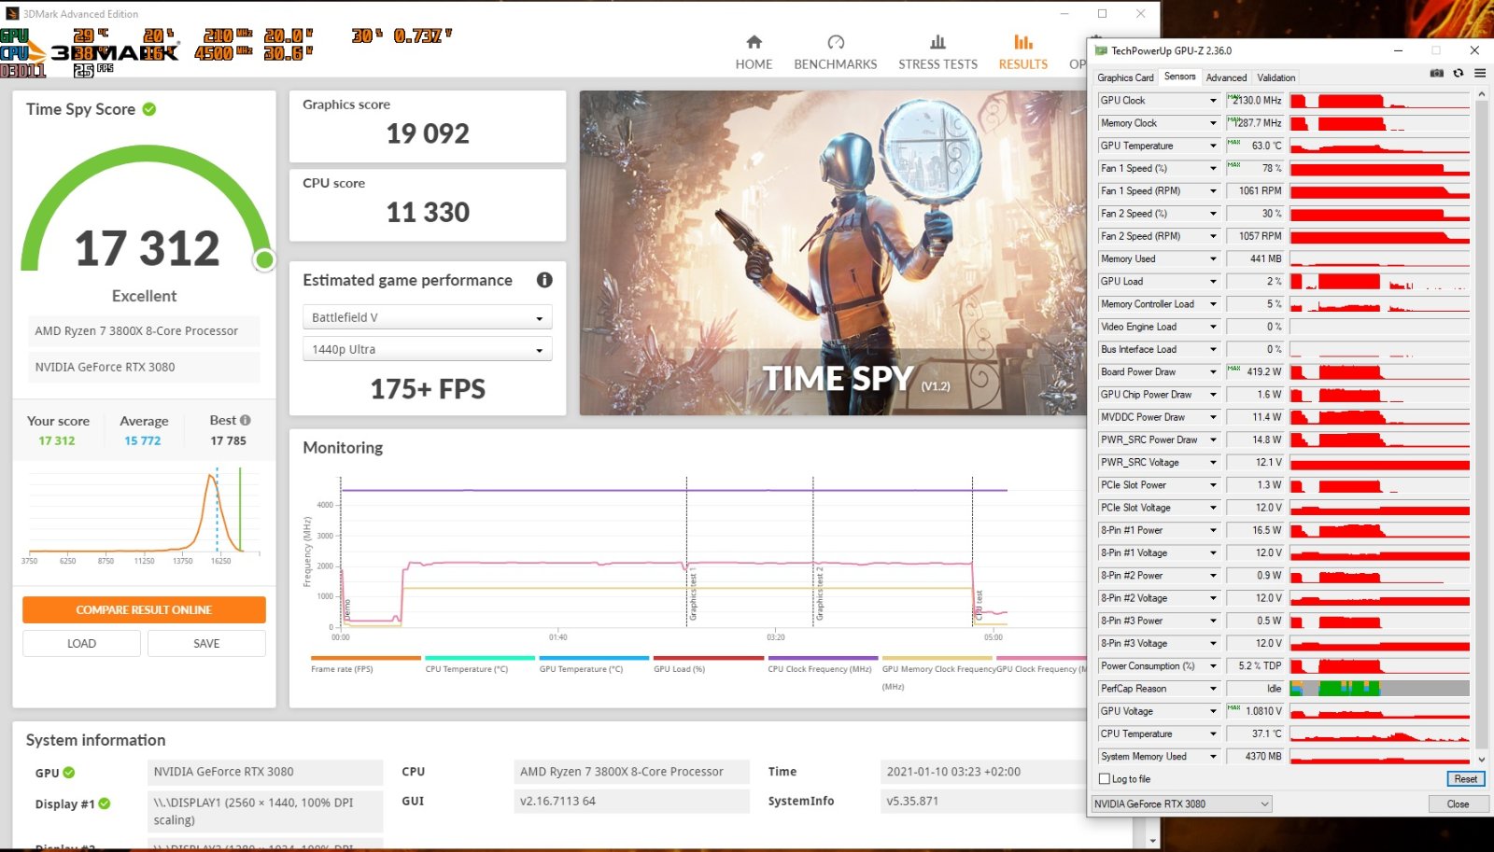Click Your score value 17 312
This screenshot has width=1494, height=852.
click(x=57, y=440)
